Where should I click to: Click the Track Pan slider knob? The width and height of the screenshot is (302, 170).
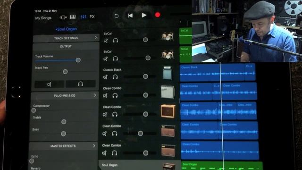[x=65, y=72]
